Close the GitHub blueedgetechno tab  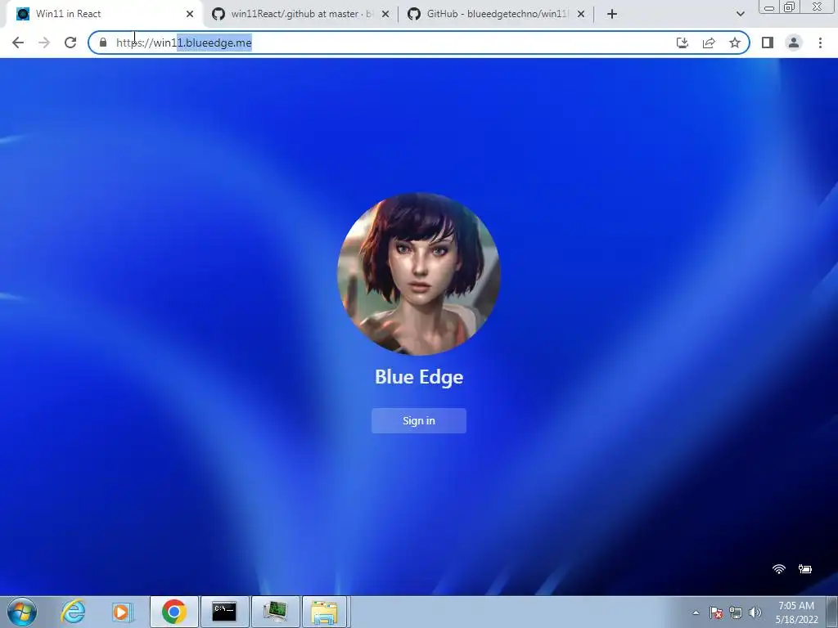581,14
